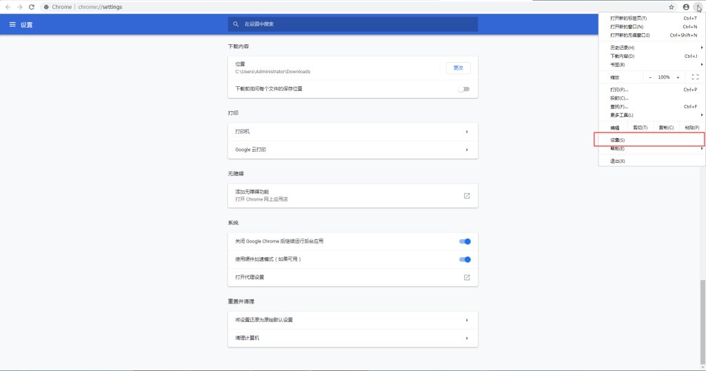
Task: Click the back navigation arrow
Action: pos(8,7)
